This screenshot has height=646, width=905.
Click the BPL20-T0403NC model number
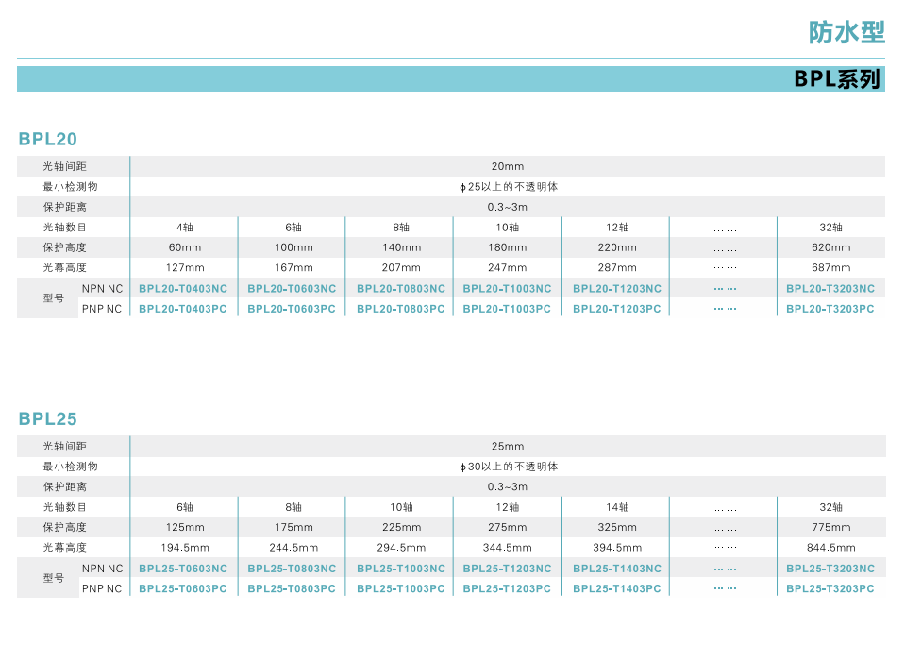[183, 289]
